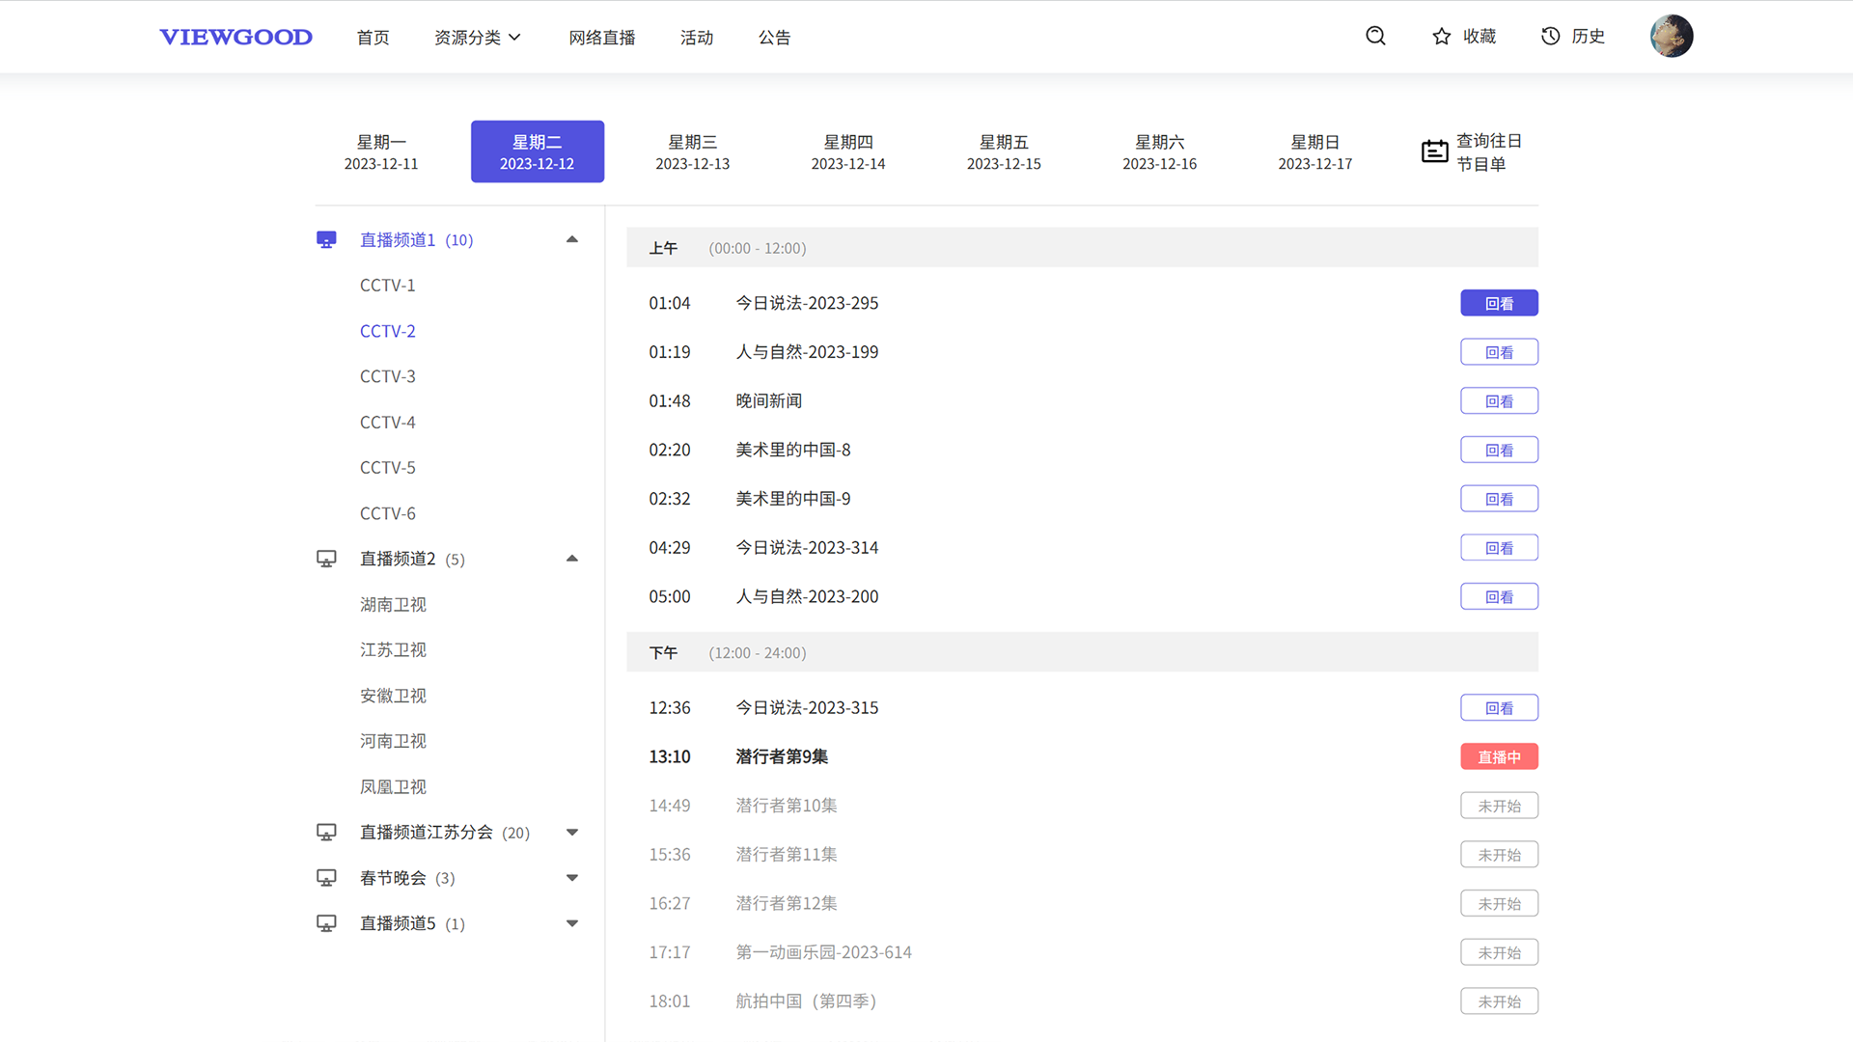Click the monitor icon beside 直播频道2

(x=326, y=559)
